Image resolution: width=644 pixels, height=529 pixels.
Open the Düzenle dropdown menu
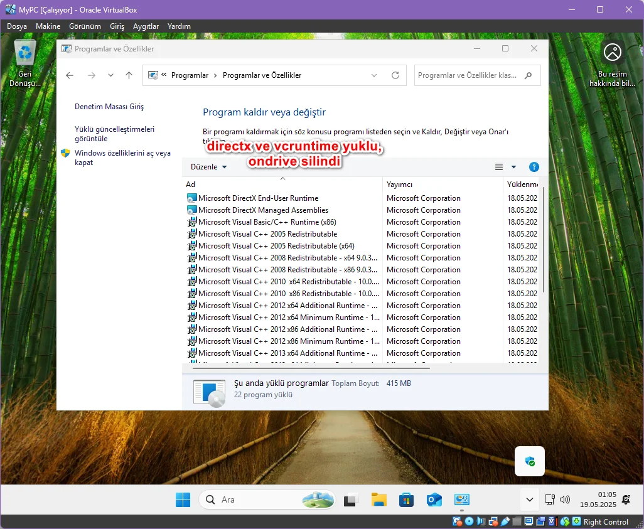pos(208,167)
